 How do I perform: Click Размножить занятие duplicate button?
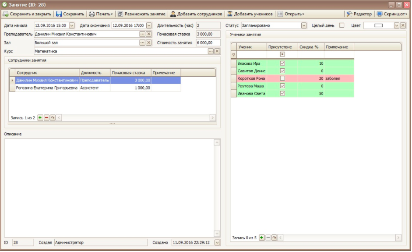tap(141, 14)
